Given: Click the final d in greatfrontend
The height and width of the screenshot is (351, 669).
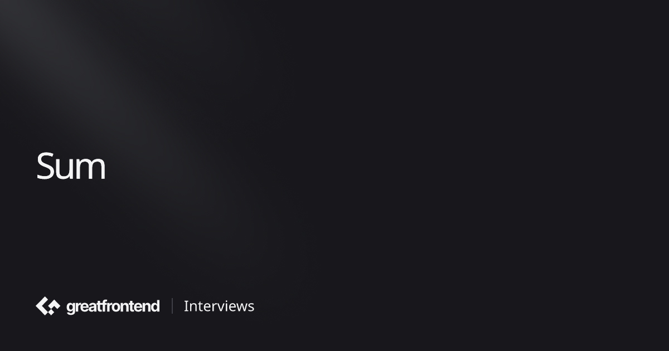Looking at the screenshot, I should [154, 306].
